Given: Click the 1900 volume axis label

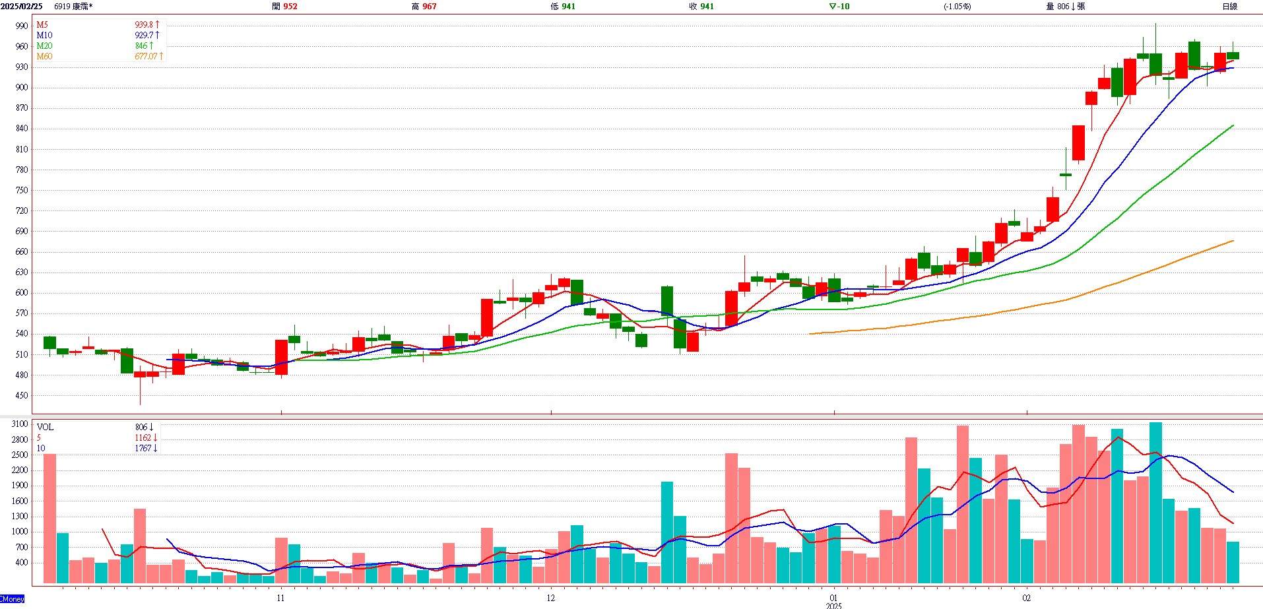Looking at the screenshot, I should tap(20, 485).
